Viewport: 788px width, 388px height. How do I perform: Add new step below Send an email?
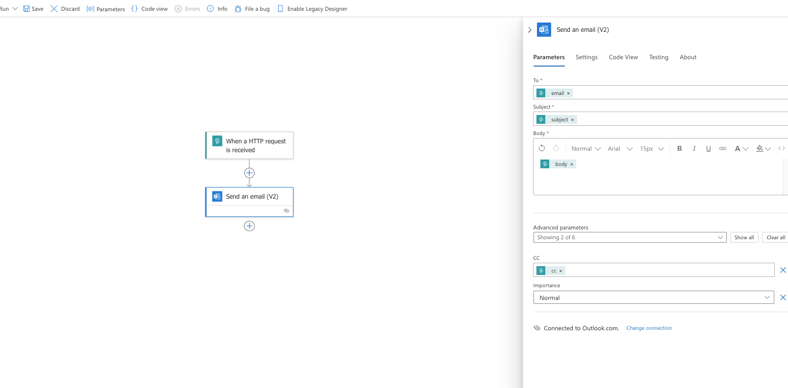click(x=249, y=226)
